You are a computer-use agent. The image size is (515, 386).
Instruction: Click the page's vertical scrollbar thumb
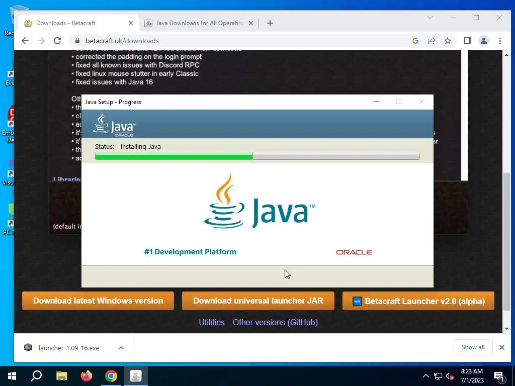[x=507, y=241]
